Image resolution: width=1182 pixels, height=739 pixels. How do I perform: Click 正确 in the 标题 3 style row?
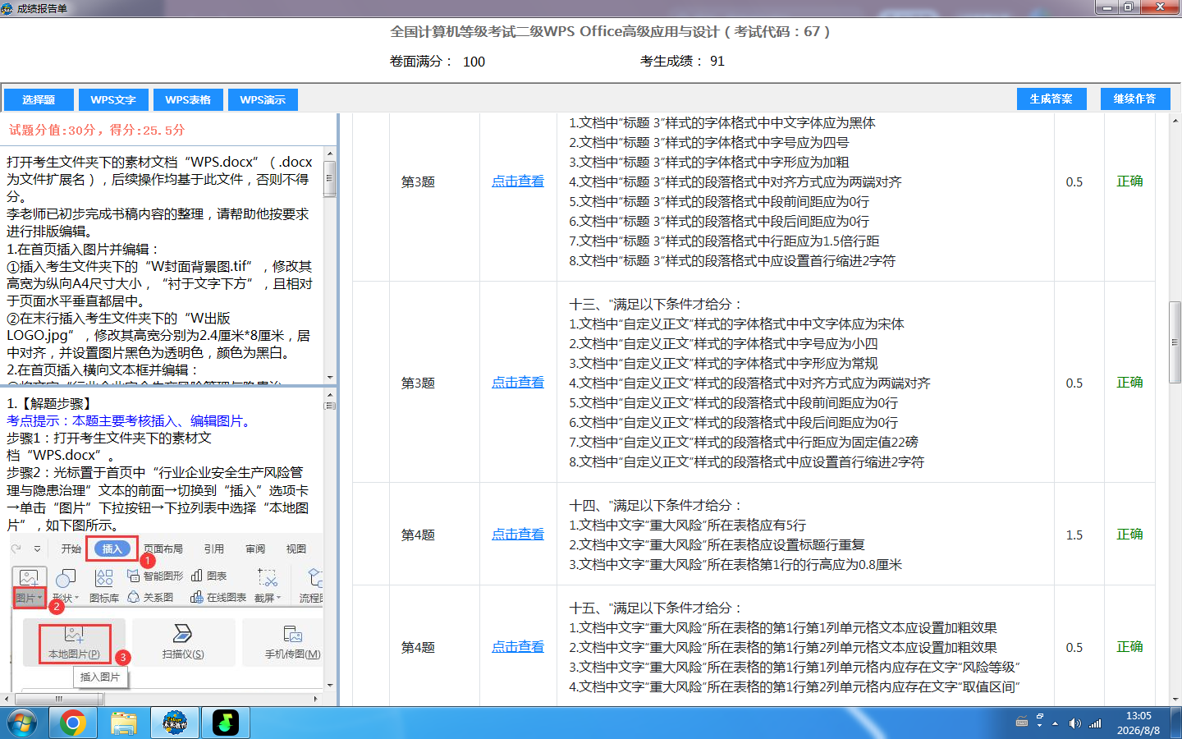click(x=1129, y=181)
